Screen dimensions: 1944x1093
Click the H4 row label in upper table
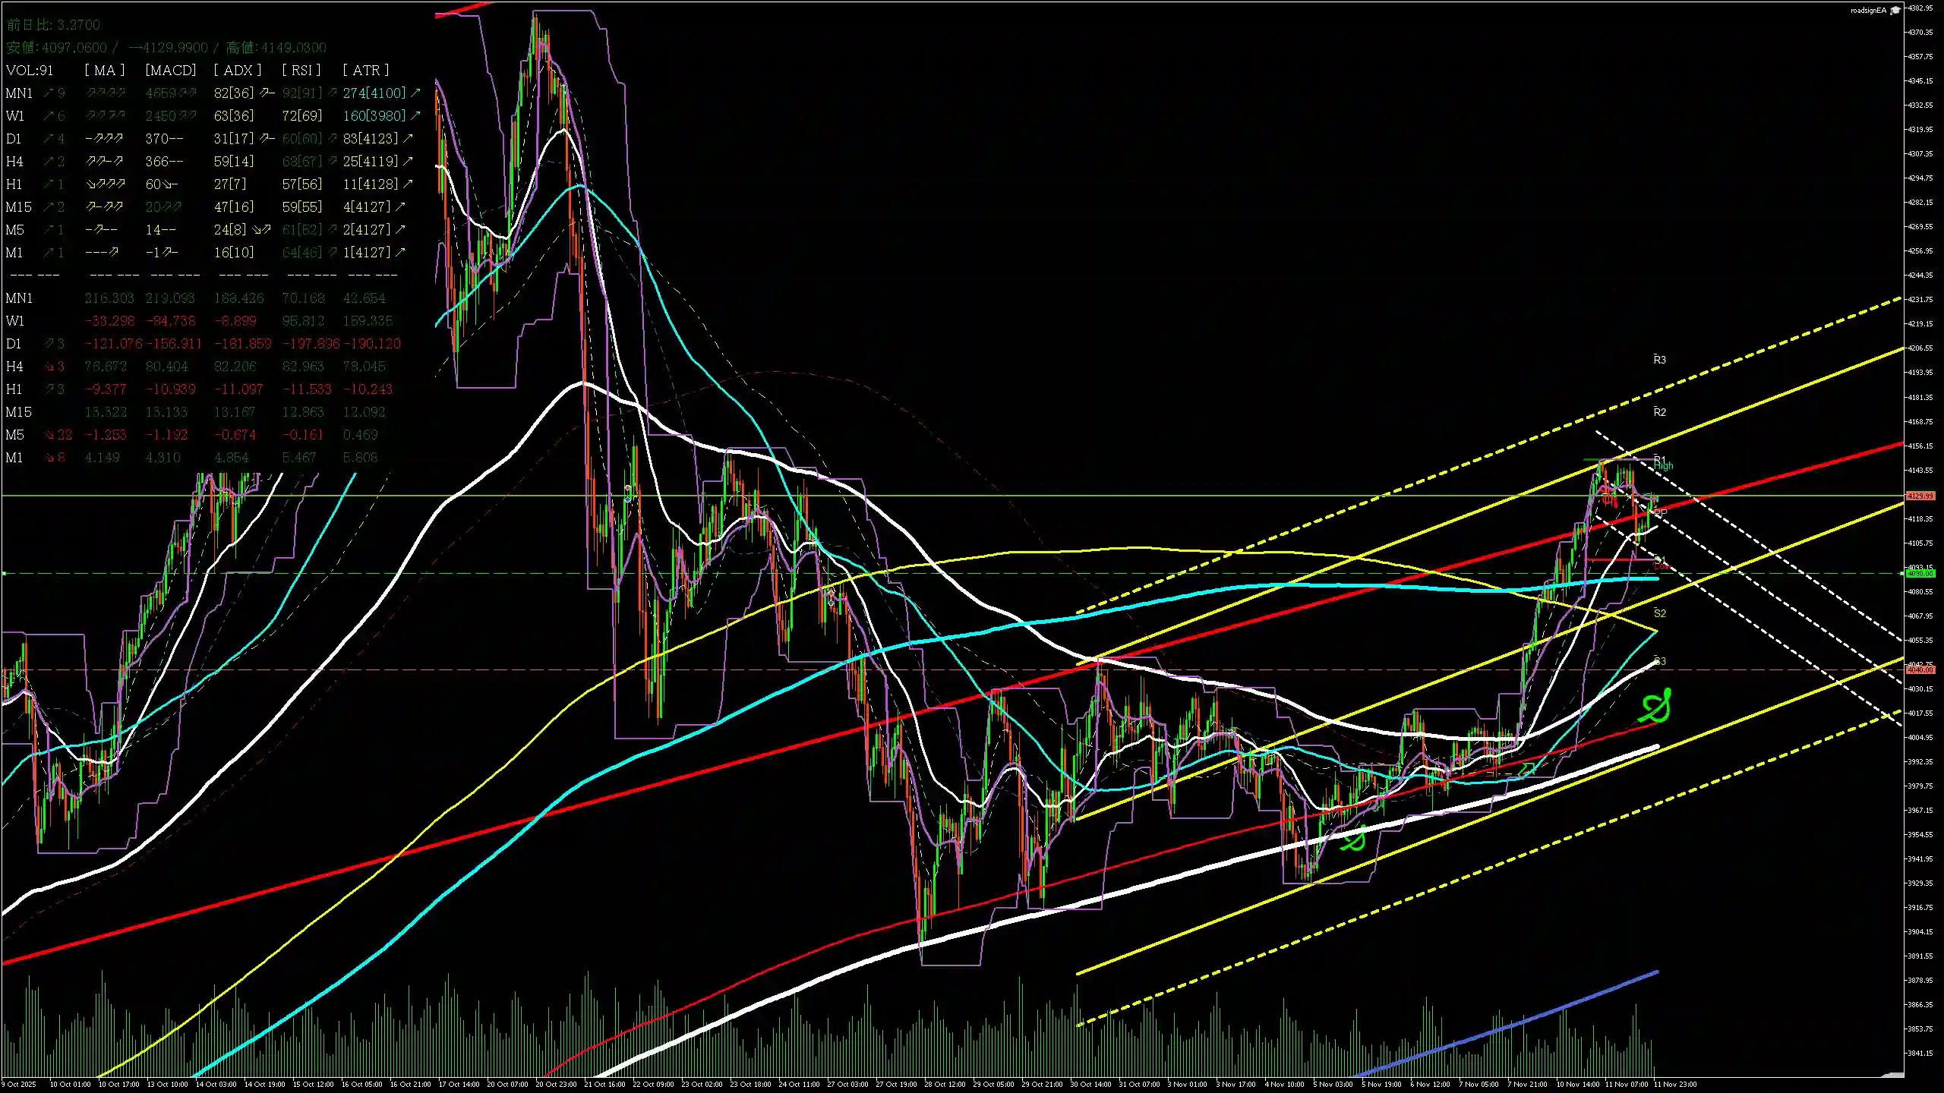(x=14, y=162)
